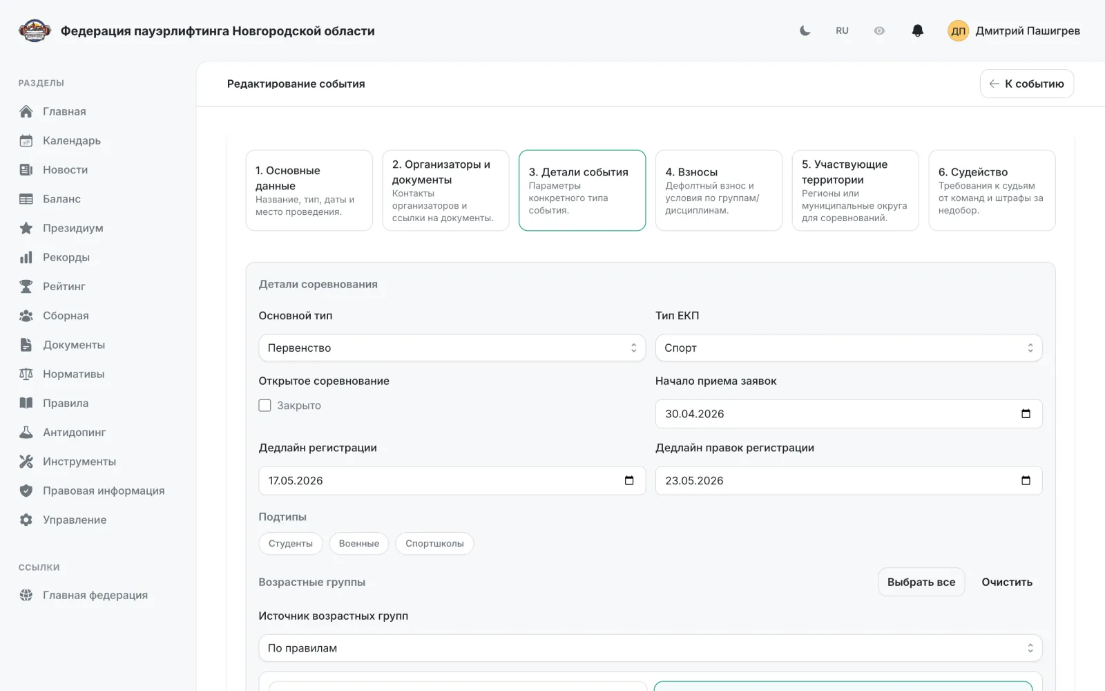This screenshot has height=691, width=1105.
Task: Open the Рейтинг trophy icon
Action: coord(26,286)
